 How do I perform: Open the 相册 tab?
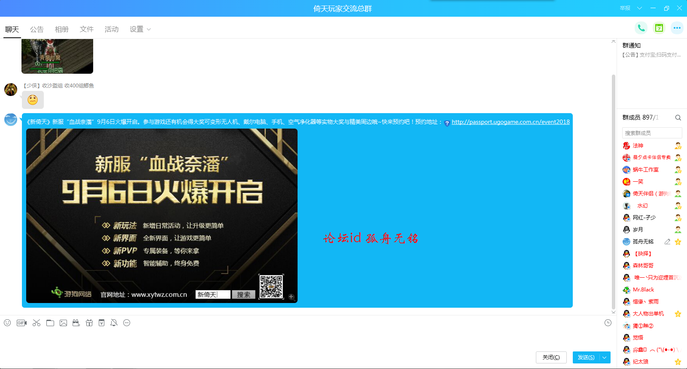[x=62, y=29]
